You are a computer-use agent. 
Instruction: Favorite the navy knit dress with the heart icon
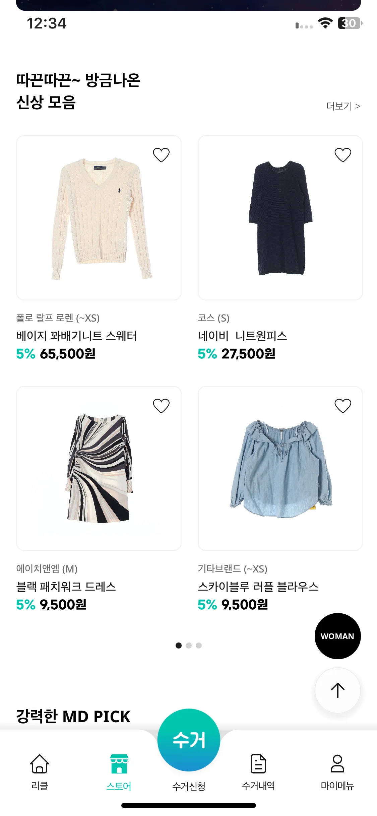[x=343, y=155]
